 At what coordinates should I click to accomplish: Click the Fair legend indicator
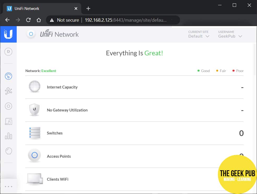[221, 71]
